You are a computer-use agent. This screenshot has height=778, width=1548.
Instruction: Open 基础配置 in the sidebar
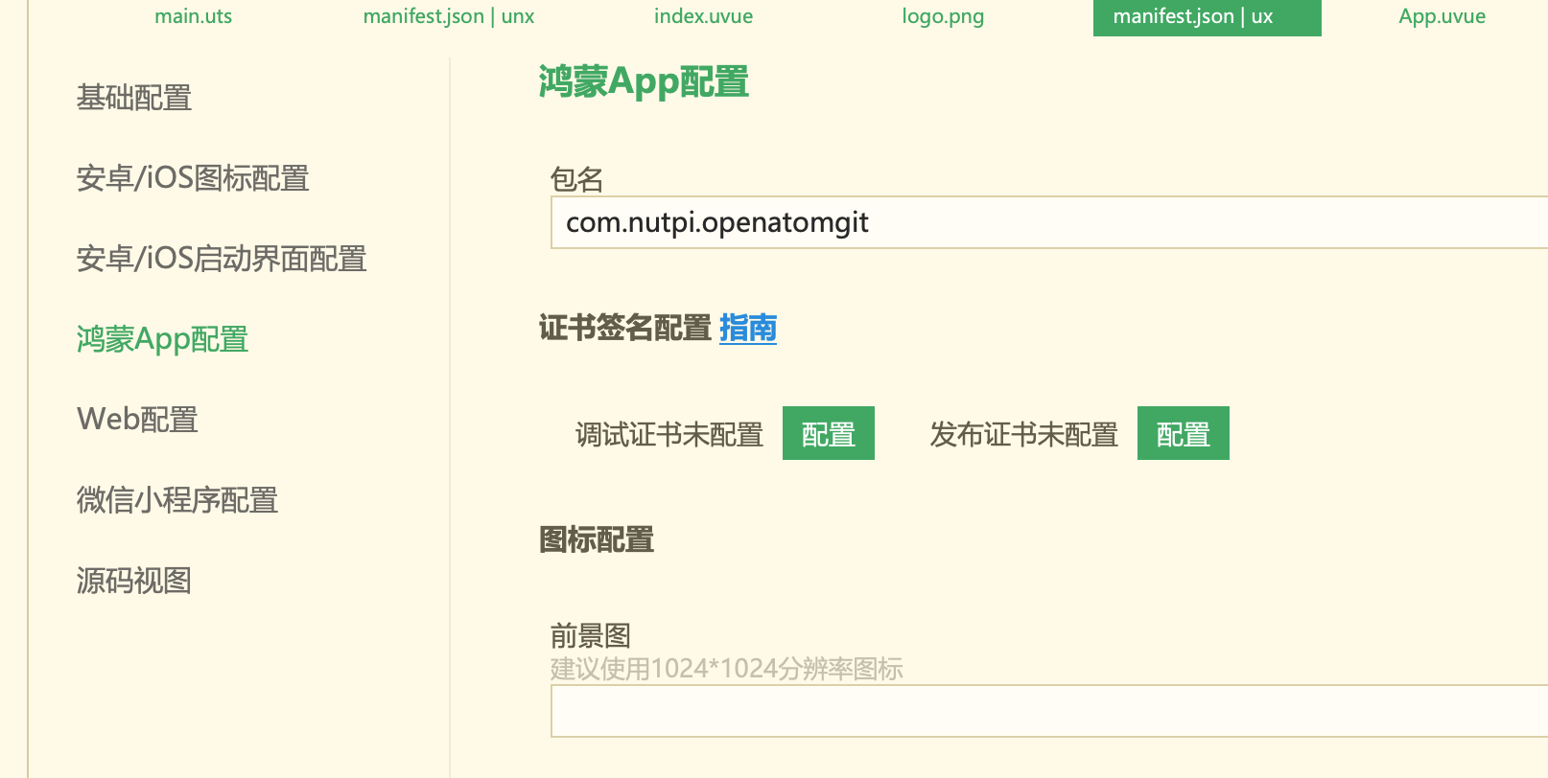click(134, 98)
